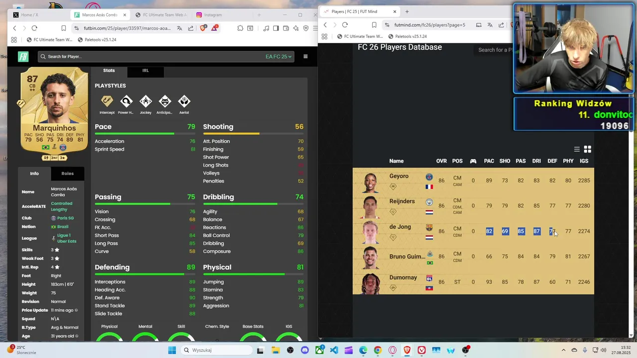Open Visual Studio Code from taskbar
637x358 pixels.
click(334, 351)
